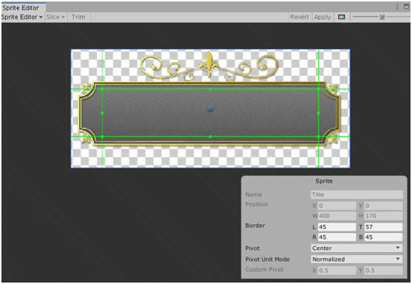Screen dimensions: 412x284
Task: Toggle the RGB/alpha color view button
Action: click(341, 17)
